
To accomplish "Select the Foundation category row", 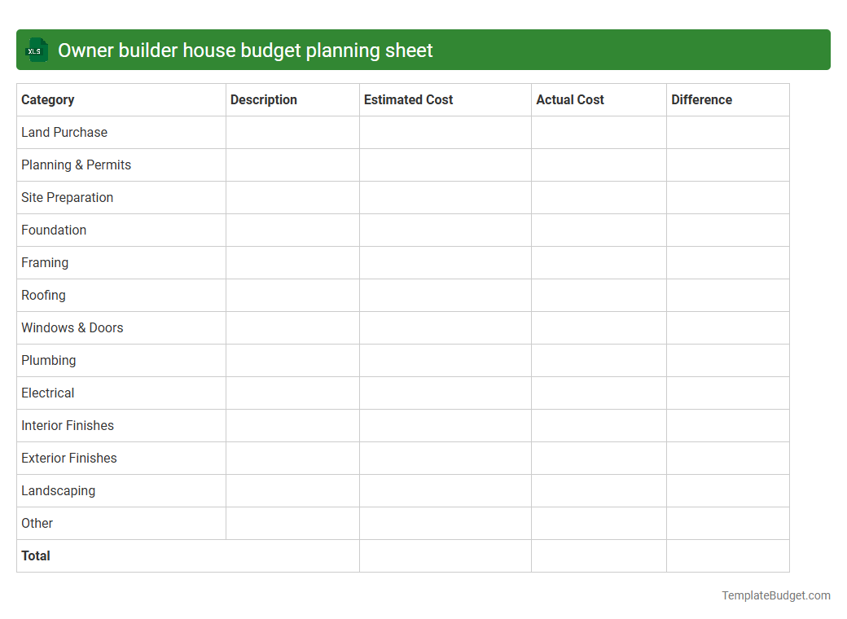I will pos(54,230).
